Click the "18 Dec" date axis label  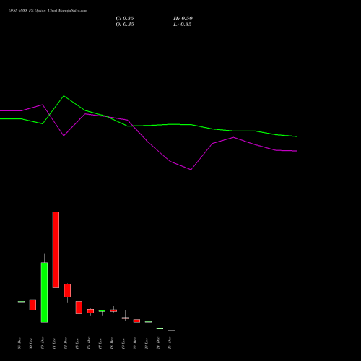click(112, 344)
